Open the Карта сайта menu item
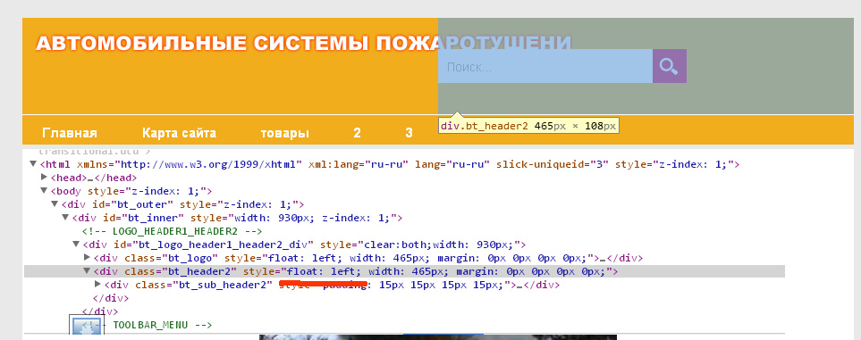 click(179, 133)
